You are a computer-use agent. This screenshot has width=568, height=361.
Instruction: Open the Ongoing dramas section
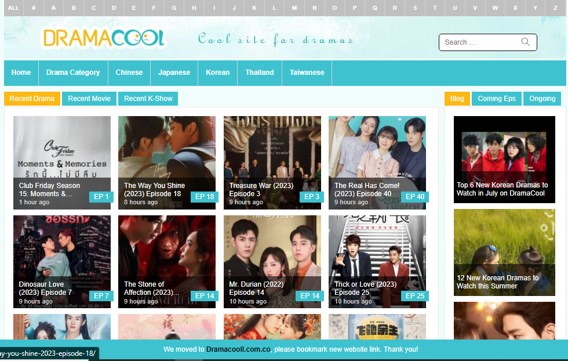pyautogui.click(x=541, y=99)
